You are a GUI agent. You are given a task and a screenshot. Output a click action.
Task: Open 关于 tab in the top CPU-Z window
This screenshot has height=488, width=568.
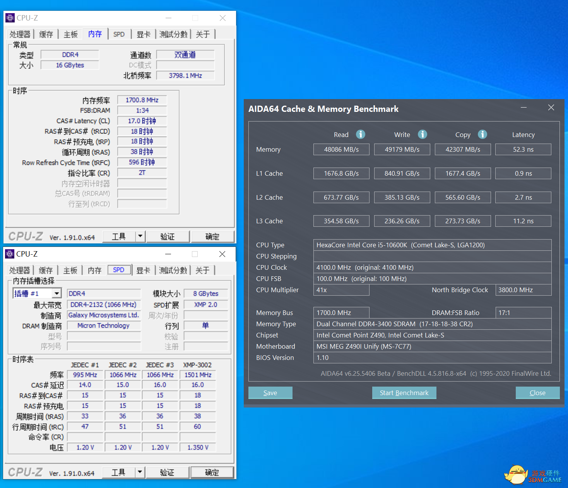click(x=203, y=34)
